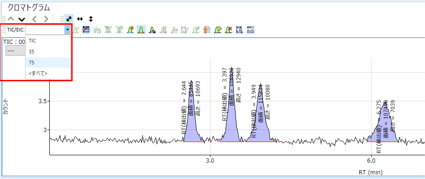This screenshot has height=179, width=425.
Task: Click add peak icon with yellow plus
Action: tap(218, 30)
